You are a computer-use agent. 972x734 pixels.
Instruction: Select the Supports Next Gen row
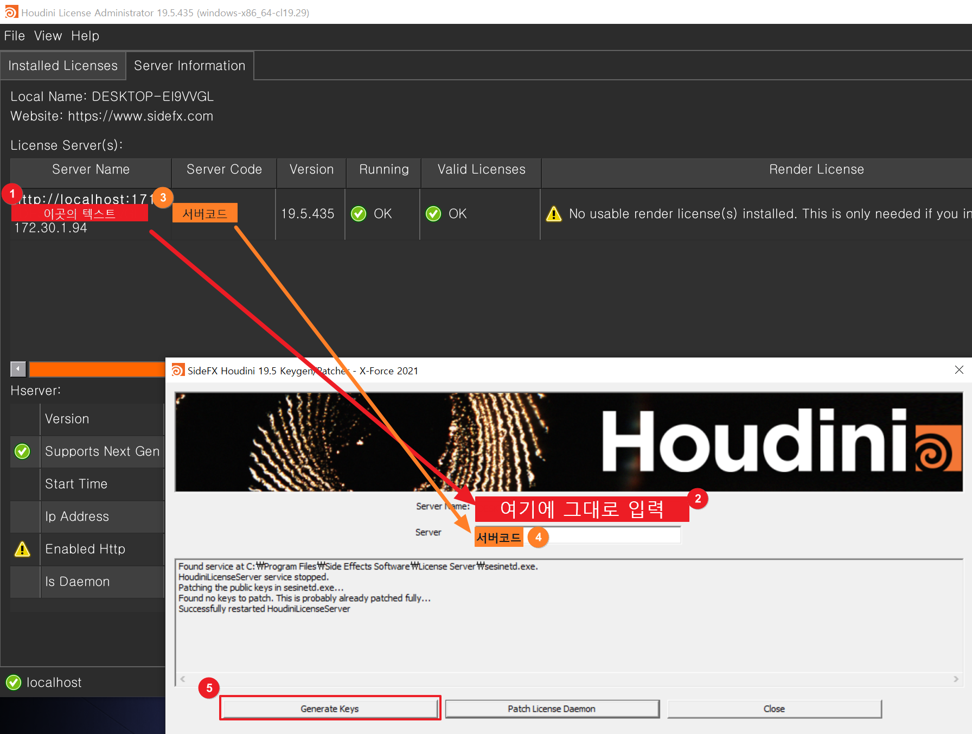(x=87, y=451)
